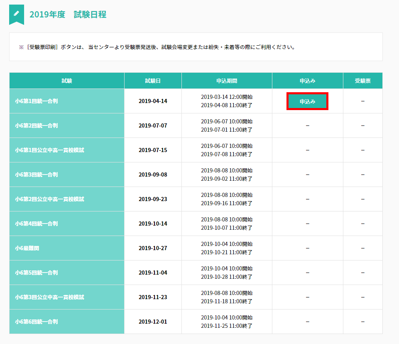Click the 試験日 column header
This screenshot has width=399, height=344.
[x=153, y=81]
